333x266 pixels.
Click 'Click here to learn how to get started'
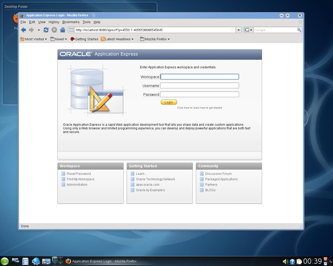pos(200,108)
